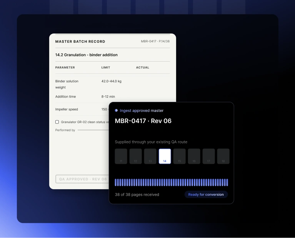Screen dimensions: 295x238
Task: Click the 42.0-44.0 kg limit value
Action: click(112, 81)
